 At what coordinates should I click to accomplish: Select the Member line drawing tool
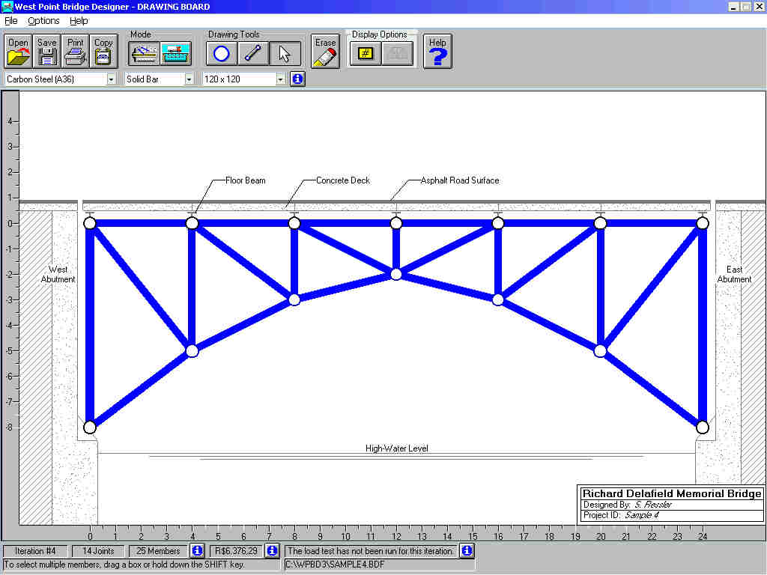click(x=253, y=53)
